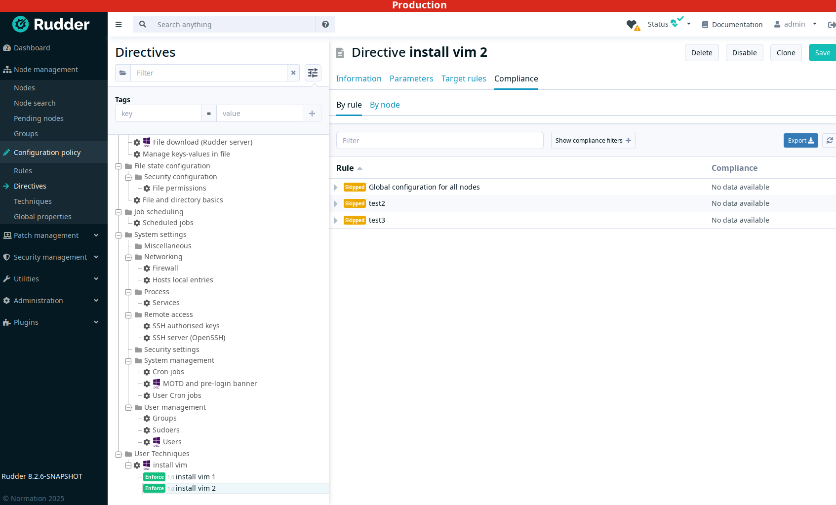Image resolution: width=836 pixels, height=505 pixels.
Task: Switch to the Parameters tab
Action: click(x=411, y=78)
